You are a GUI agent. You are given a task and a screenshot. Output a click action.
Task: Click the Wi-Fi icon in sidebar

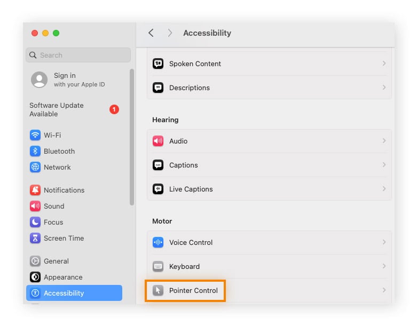35,135
